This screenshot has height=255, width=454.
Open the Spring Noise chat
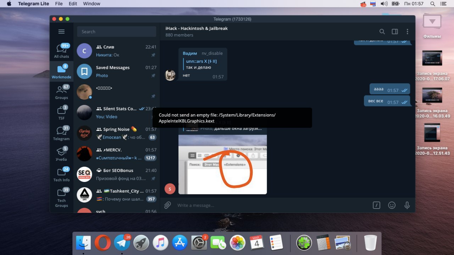(x=117, y=133)
